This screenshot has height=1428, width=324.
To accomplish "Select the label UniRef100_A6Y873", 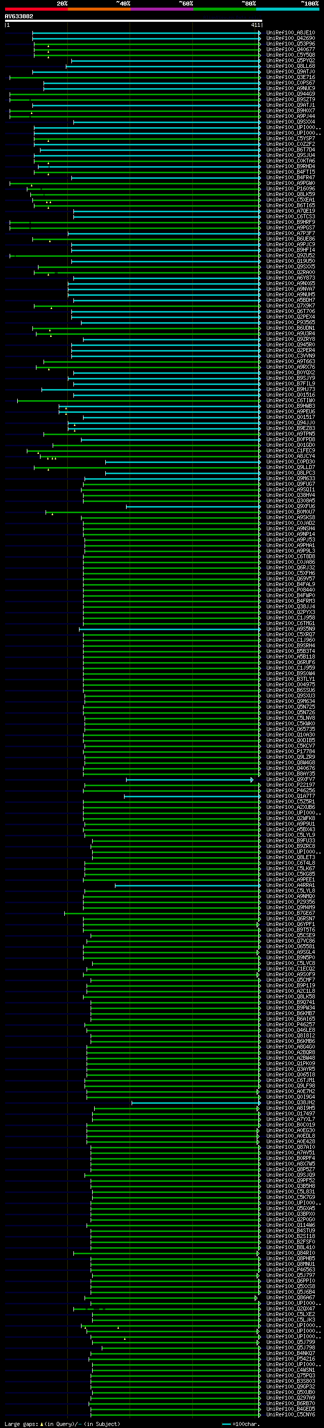I will coord(291,278).
